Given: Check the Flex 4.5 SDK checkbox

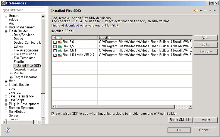Looking at the screenshot, I should 55,47.
